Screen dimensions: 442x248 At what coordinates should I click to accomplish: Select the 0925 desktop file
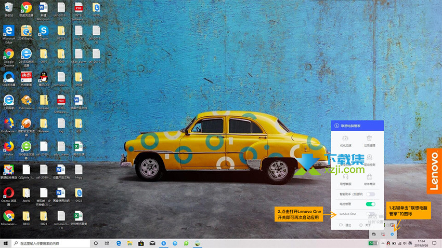click(96, 9)
